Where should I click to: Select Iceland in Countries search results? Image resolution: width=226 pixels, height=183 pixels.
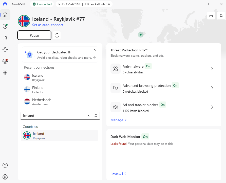(59, 135)
